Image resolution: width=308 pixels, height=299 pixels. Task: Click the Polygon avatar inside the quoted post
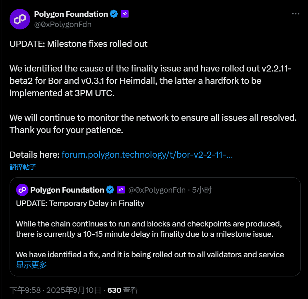pos(22,190)
